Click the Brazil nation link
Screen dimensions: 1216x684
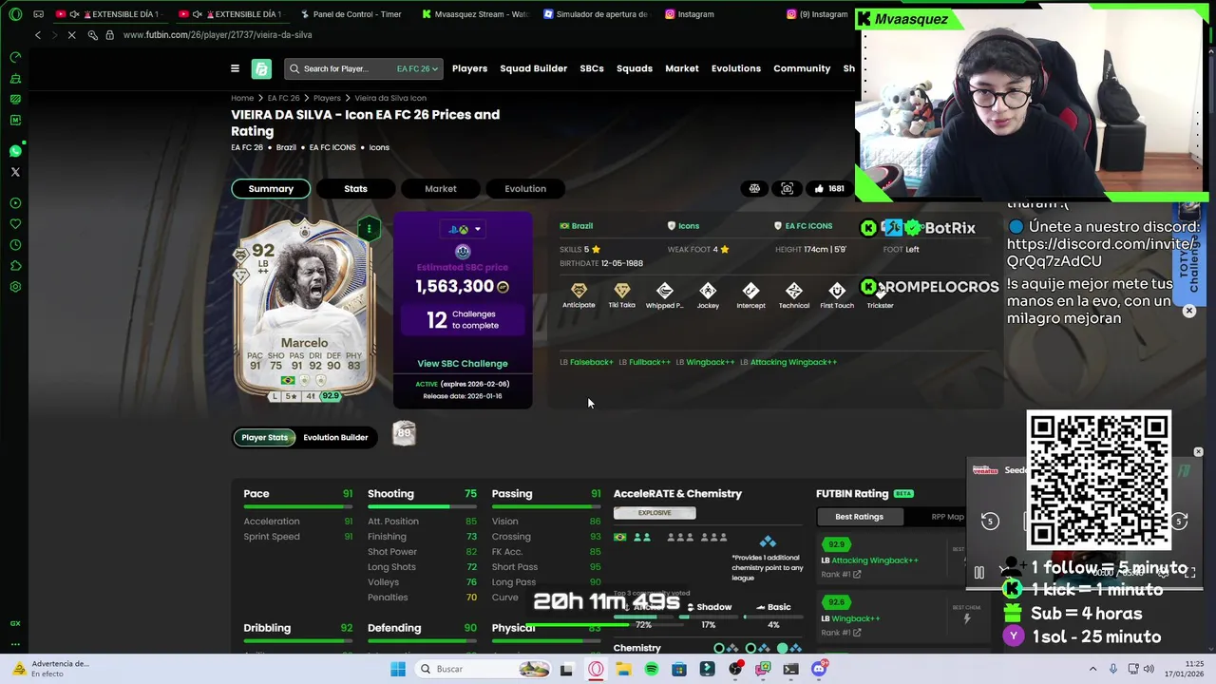(577, 226)
